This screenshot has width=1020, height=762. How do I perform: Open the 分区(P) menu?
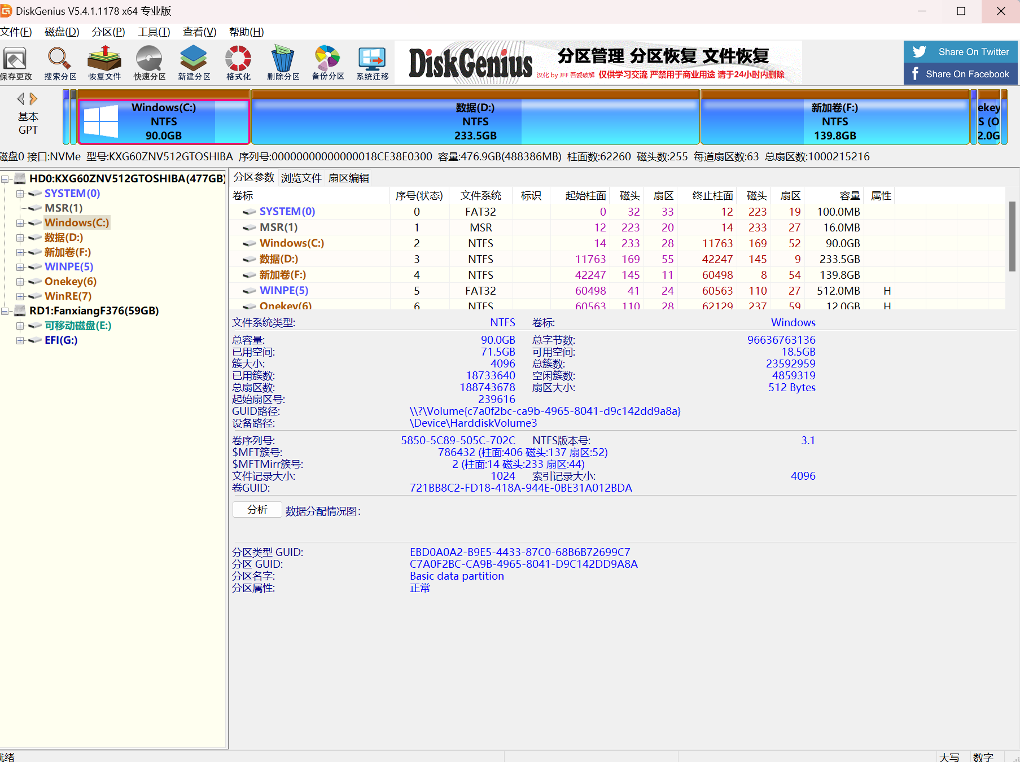click(108, 32)
